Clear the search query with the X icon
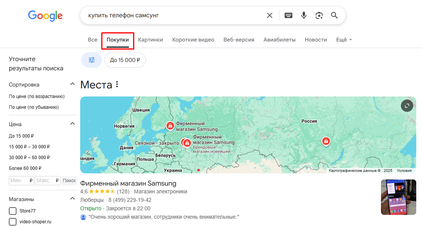This screenshot has height=226, width=422. (x=270, y=15)
